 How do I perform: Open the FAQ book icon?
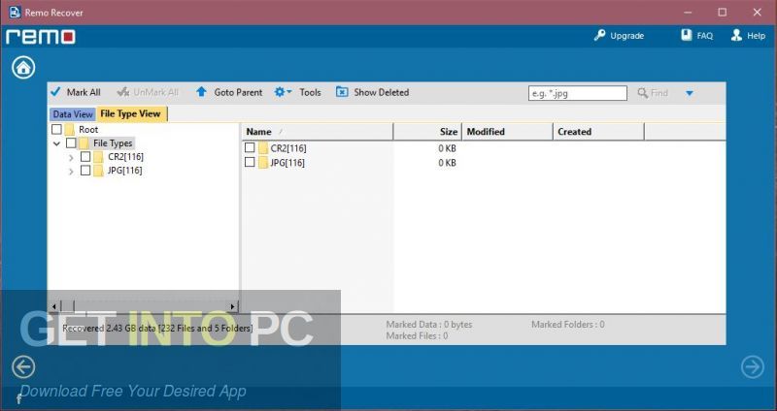pos(687,35)
